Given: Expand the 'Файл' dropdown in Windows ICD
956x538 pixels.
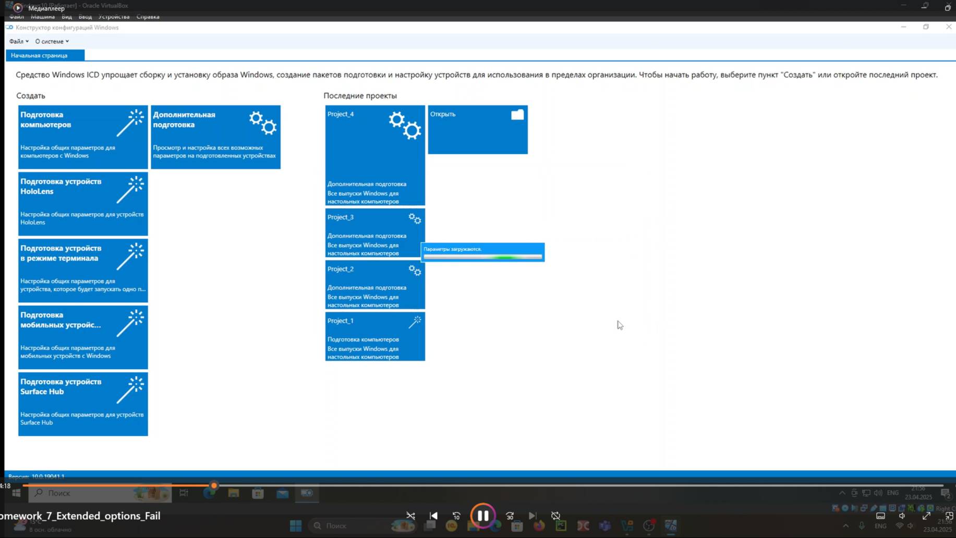Looking at the screenshot, I should 19,41.
